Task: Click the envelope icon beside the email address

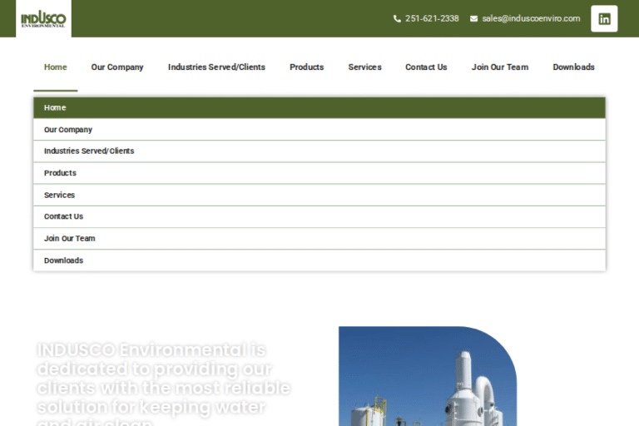Action: click(x=474, y=18)
